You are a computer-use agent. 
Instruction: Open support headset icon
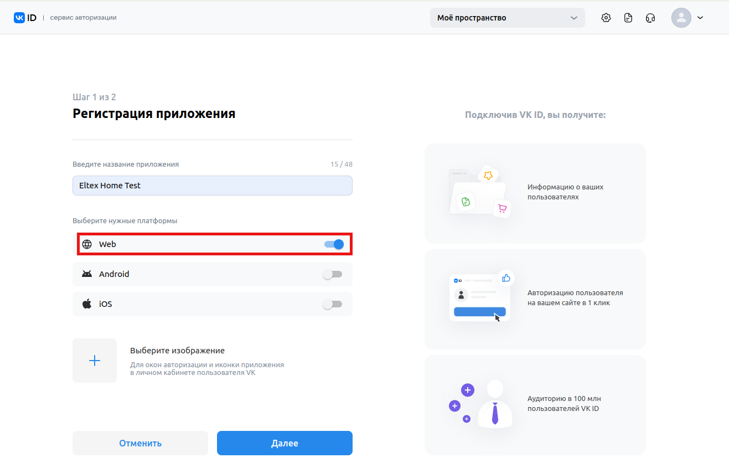(x=650, y=18)
